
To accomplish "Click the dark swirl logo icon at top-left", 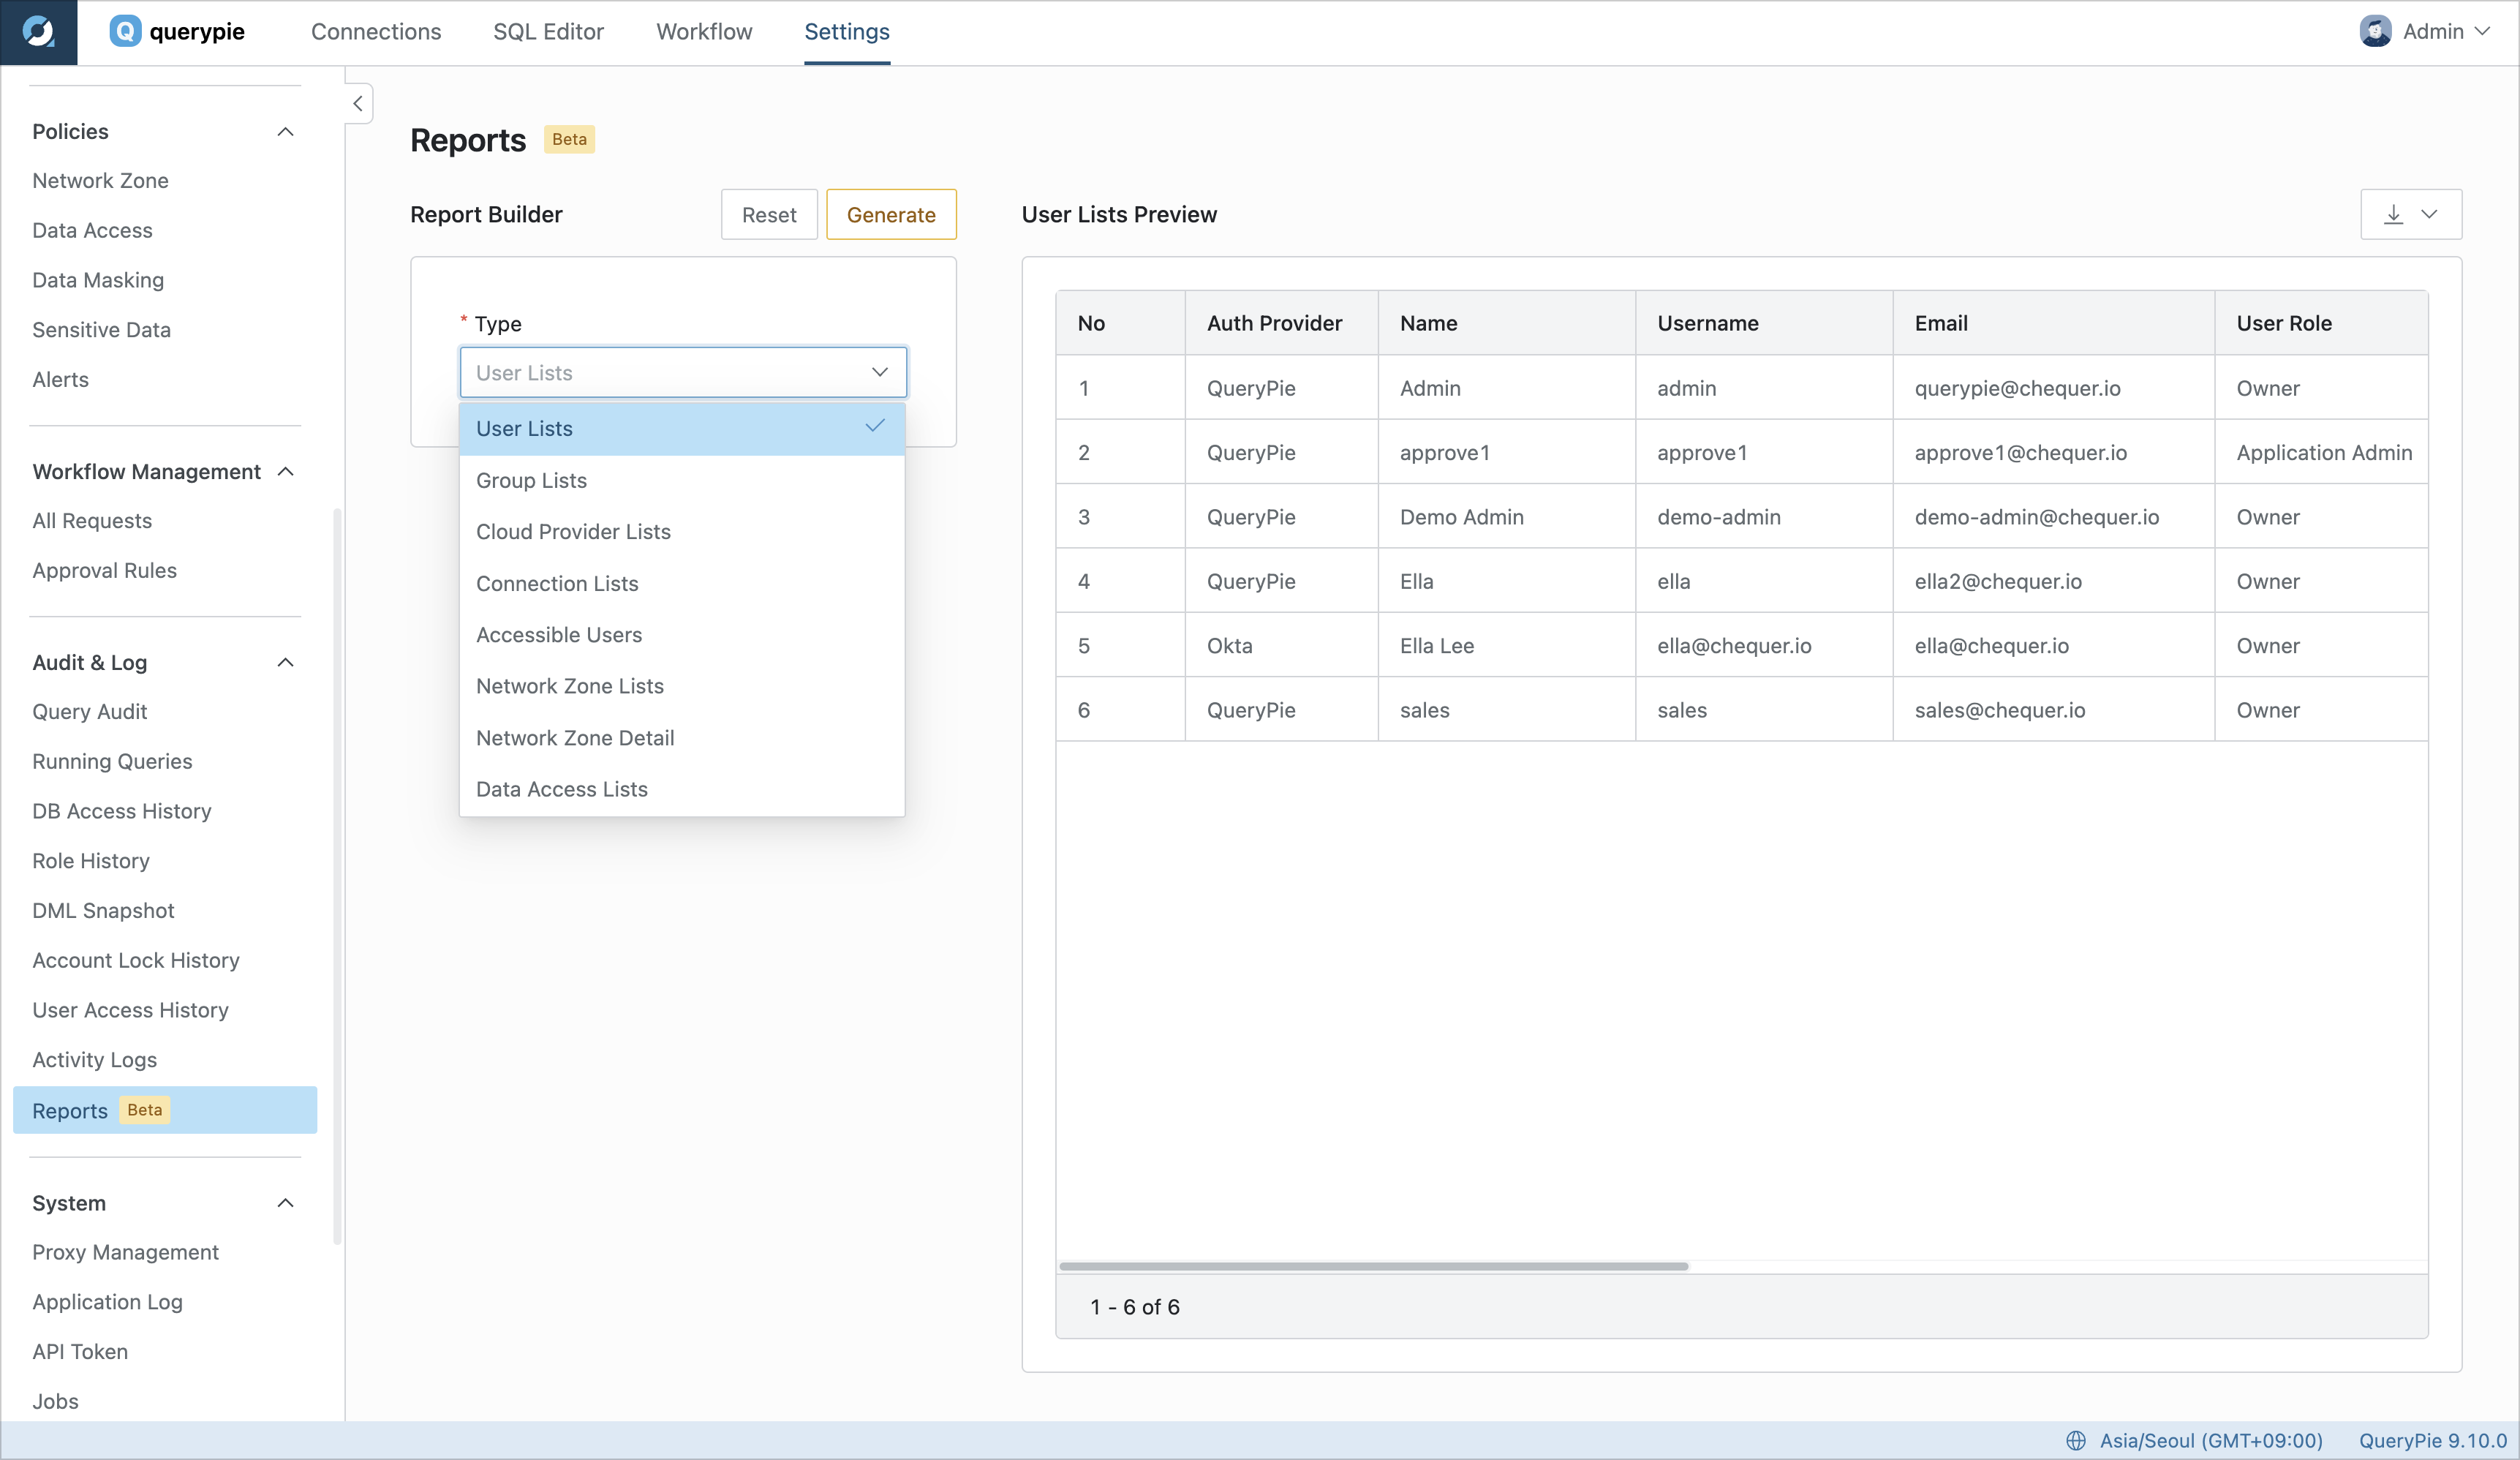I will (x=38, y=32).
